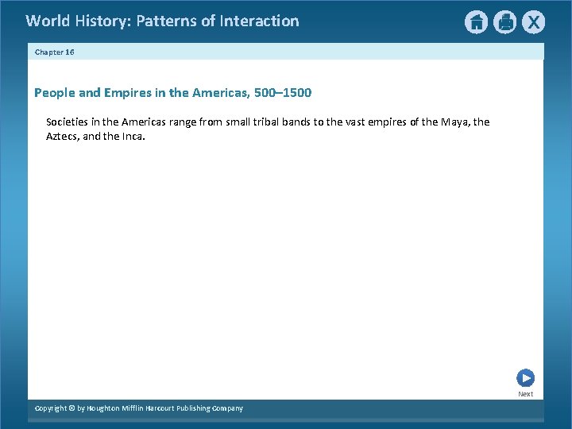Go to the home screen icon
Image resolution: width=572 pixels, height=429 pixels.
[x=476, y=22]
